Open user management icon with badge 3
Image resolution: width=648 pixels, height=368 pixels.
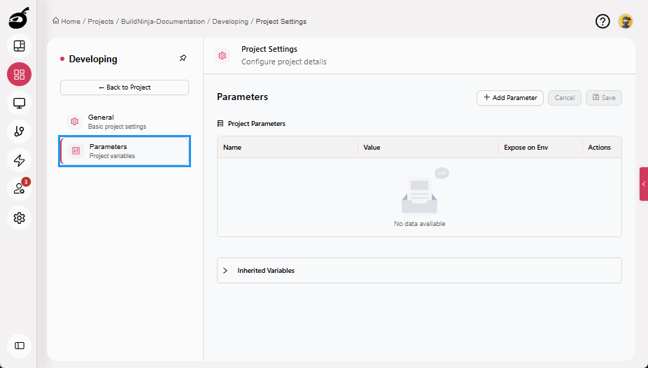click(x=20, y=189)
